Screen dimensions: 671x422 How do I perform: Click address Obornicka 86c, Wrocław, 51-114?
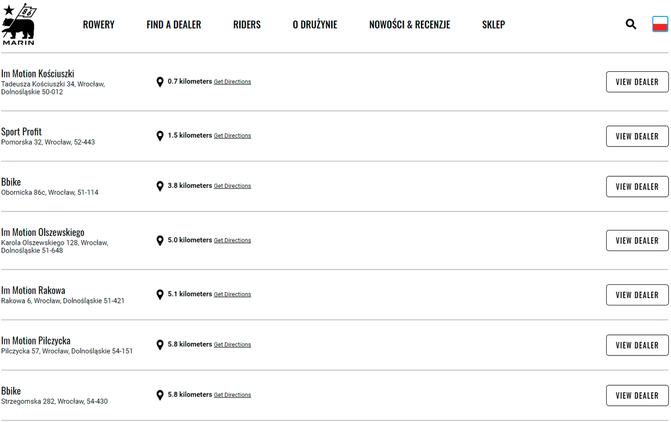50,193
